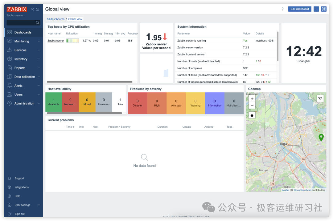This screenshot has width=333, height=221.
Task: Click the green host marker on map
Action: [x=321, y=138]
